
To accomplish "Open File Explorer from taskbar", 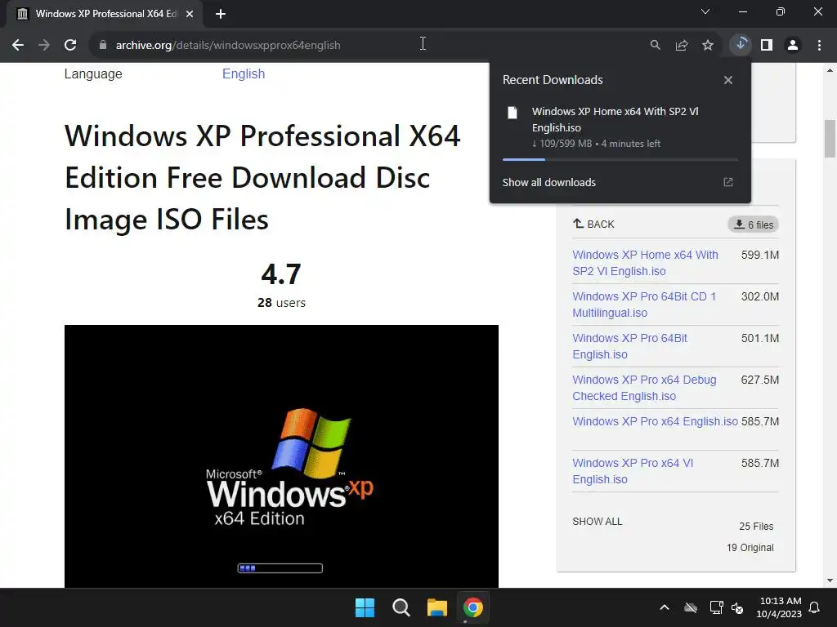I will tap(437, 607).
